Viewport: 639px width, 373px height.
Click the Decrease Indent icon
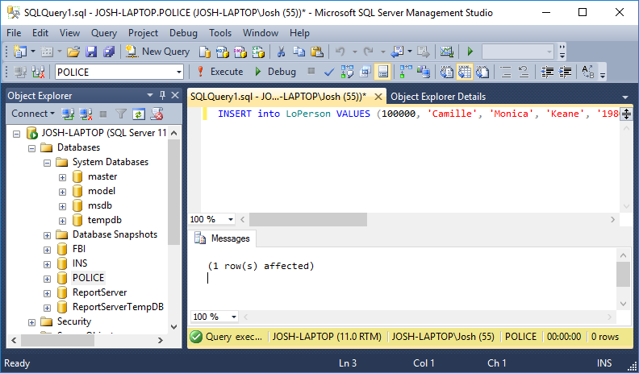coord(547,72)
